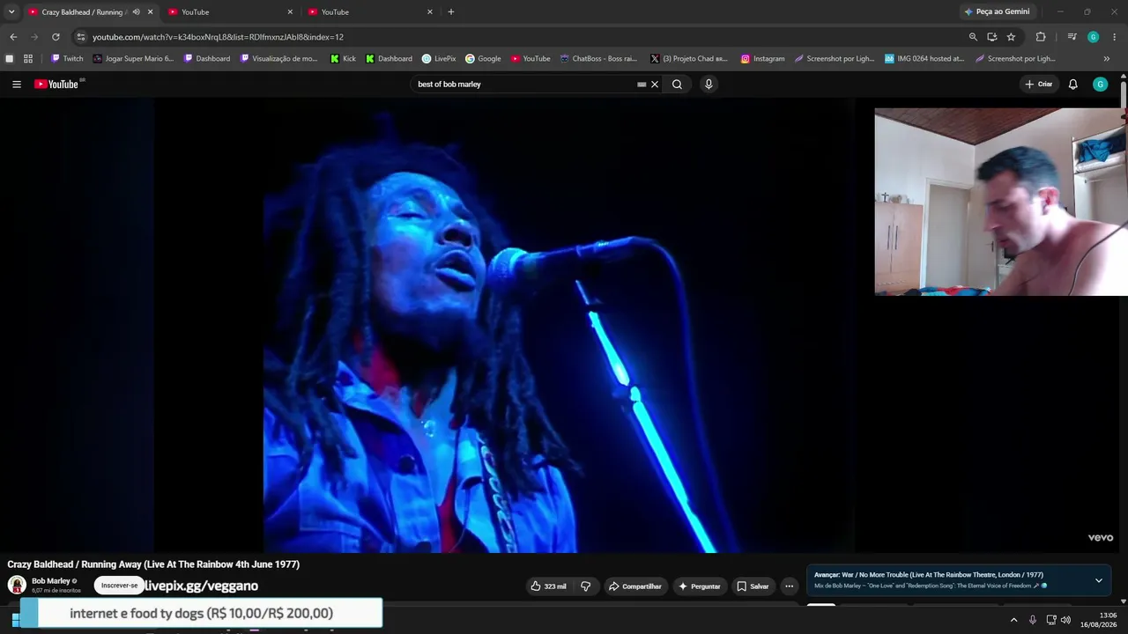
Task: Open the browser zoom indicator
Action: [x=973, y=37]
